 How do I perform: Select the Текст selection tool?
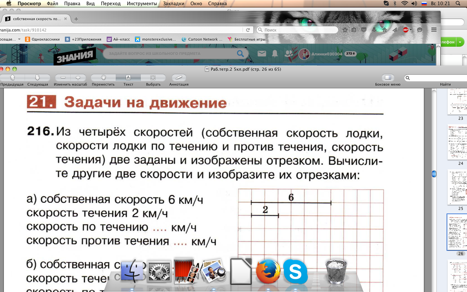coord(128,77)
